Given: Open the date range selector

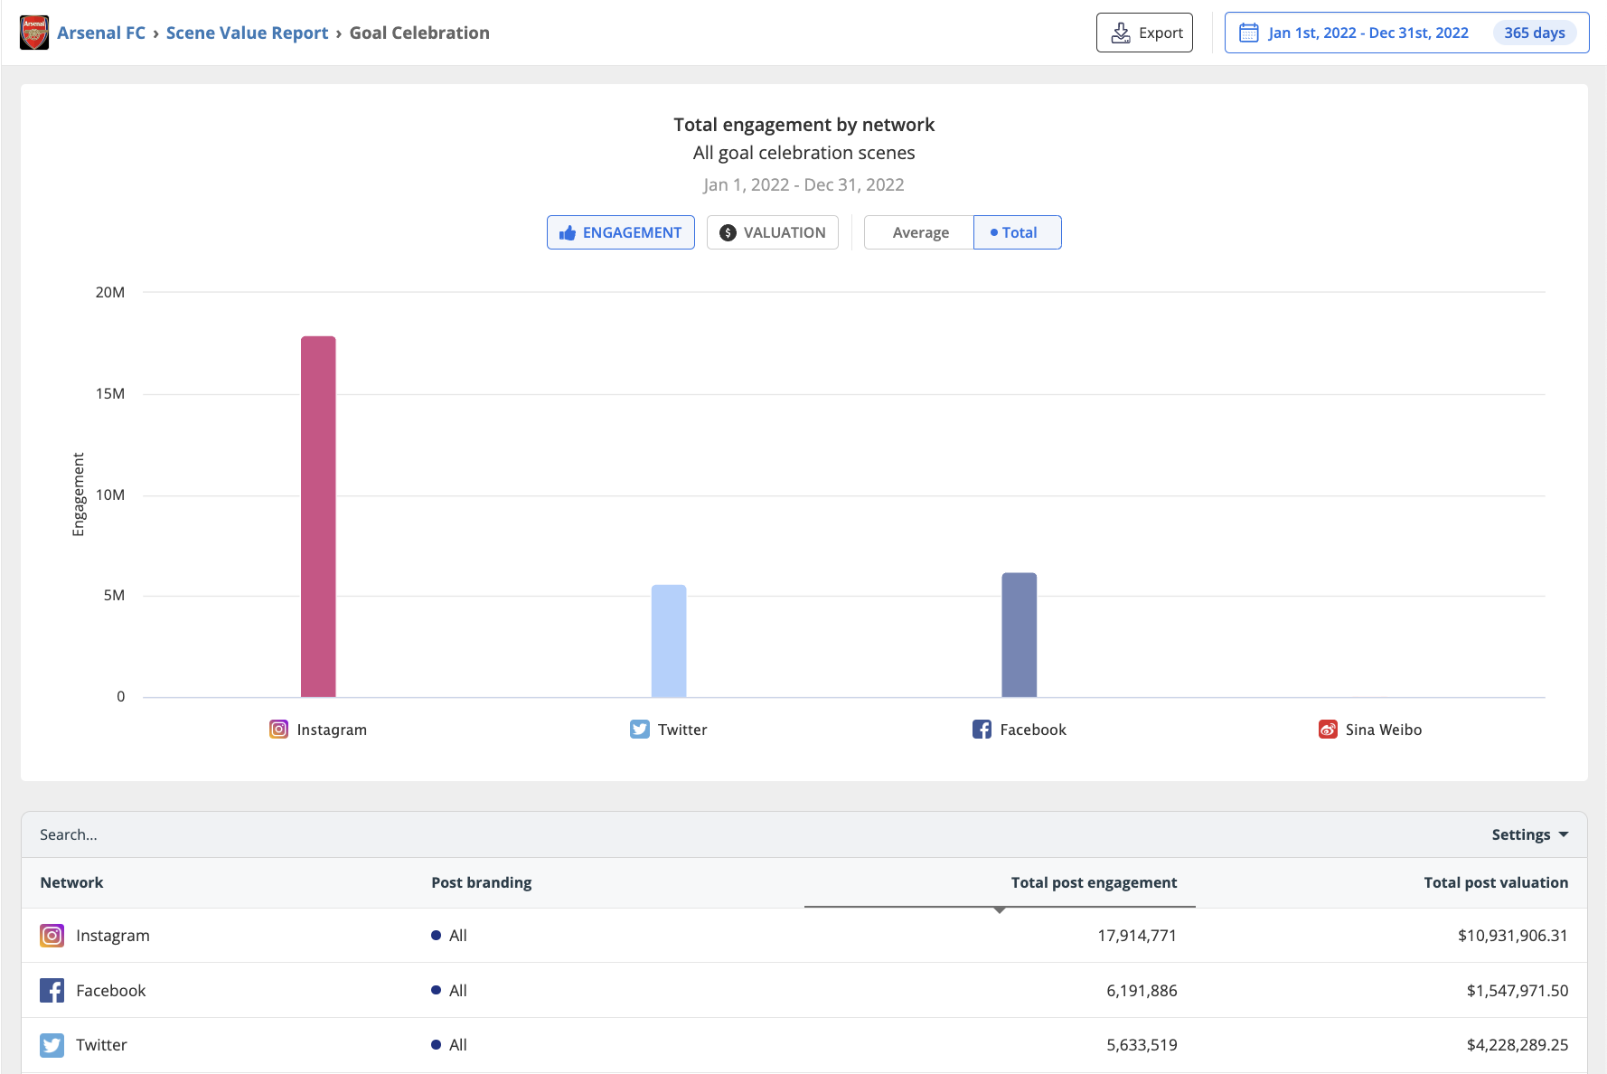Looking at the screenshot, I should (1367, 32).
